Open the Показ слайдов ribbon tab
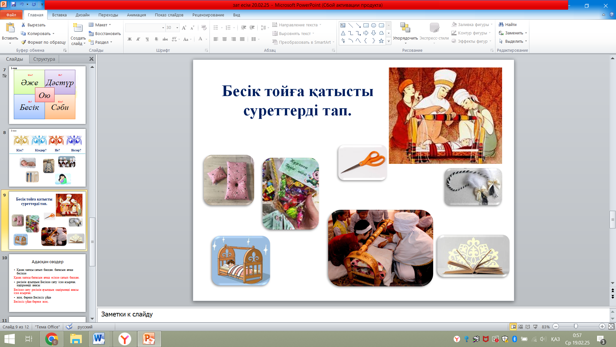The width and height of the screenshot is (616, 347). pyautogui.click(x=169, y=15)
